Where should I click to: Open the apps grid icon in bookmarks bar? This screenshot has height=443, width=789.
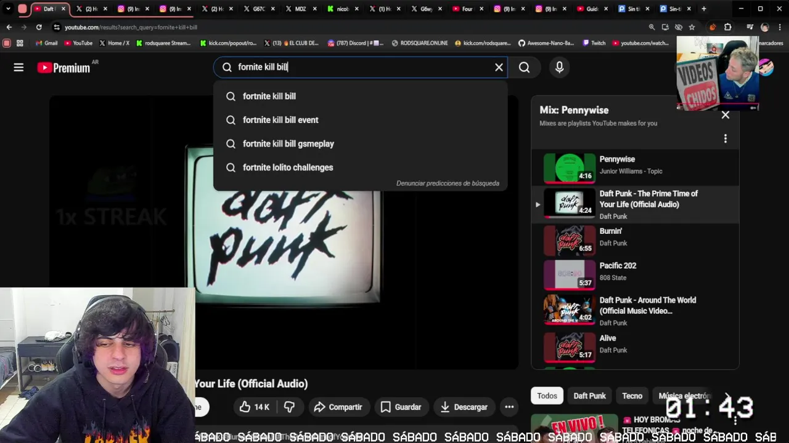click(20, 43)
